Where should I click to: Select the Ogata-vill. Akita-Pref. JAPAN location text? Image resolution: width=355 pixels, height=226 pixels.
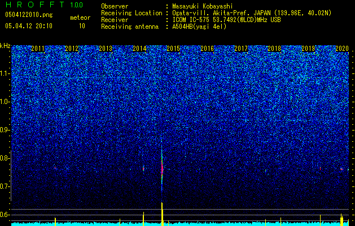252,13
